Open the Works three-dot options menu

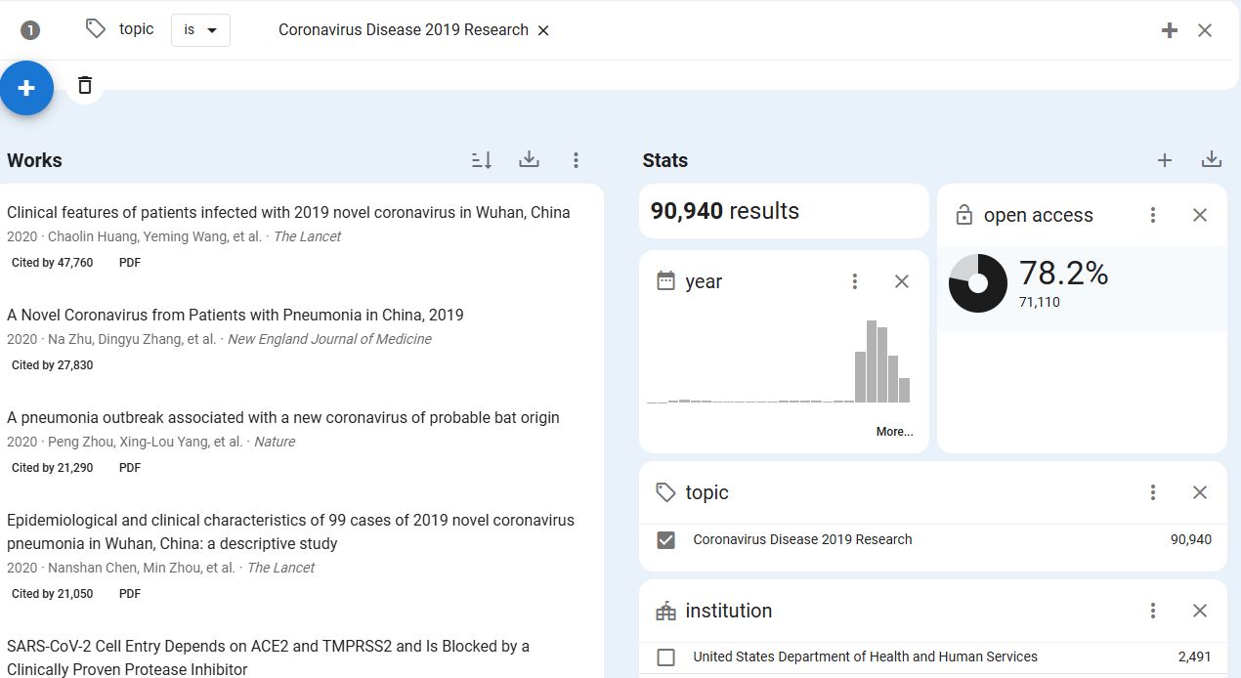click(576, 160)
